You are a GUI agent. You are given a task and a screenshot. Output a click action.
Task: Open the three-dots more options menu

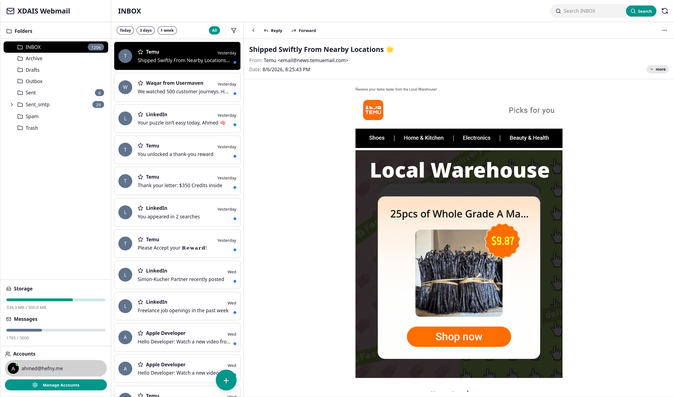[x=665, y=30]
